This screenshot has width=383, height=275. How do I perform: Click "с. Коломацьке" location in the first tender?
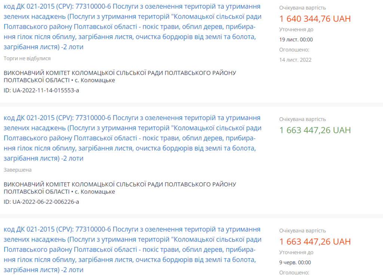pyautogui.click(x=95, y=80)
